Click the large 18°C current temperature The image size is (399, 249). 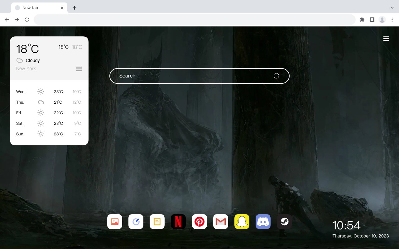27,49
